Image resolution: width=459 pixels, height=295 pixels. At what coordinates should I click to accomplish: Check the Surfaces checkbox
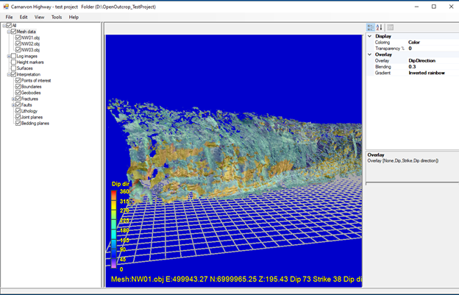[13, 68]
